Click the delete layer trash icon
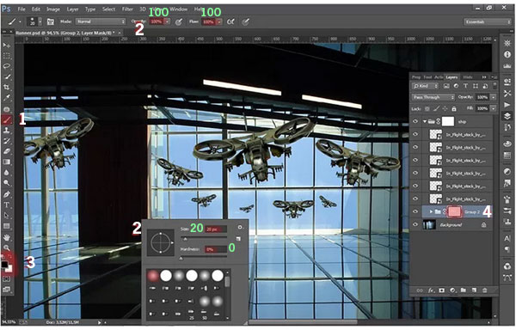Viewport: 516px width, 330px height. coord(484,290)
